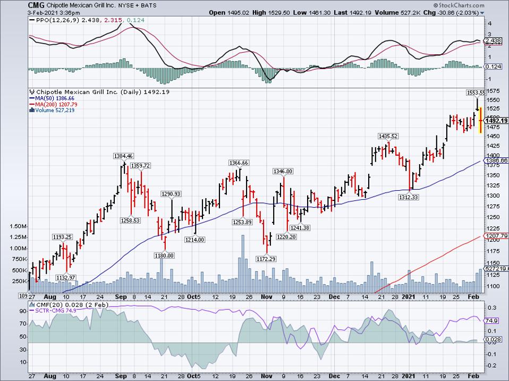
Task: Click the 1172.29 low price label
Action: coord(266,259)
